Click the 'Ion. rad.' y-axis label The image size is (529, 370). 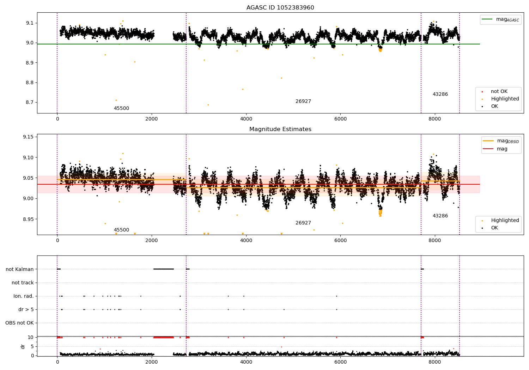[x=24, y=296]
